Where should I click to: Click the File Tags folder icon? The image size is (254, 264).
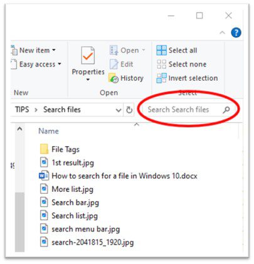pos(44,149)
